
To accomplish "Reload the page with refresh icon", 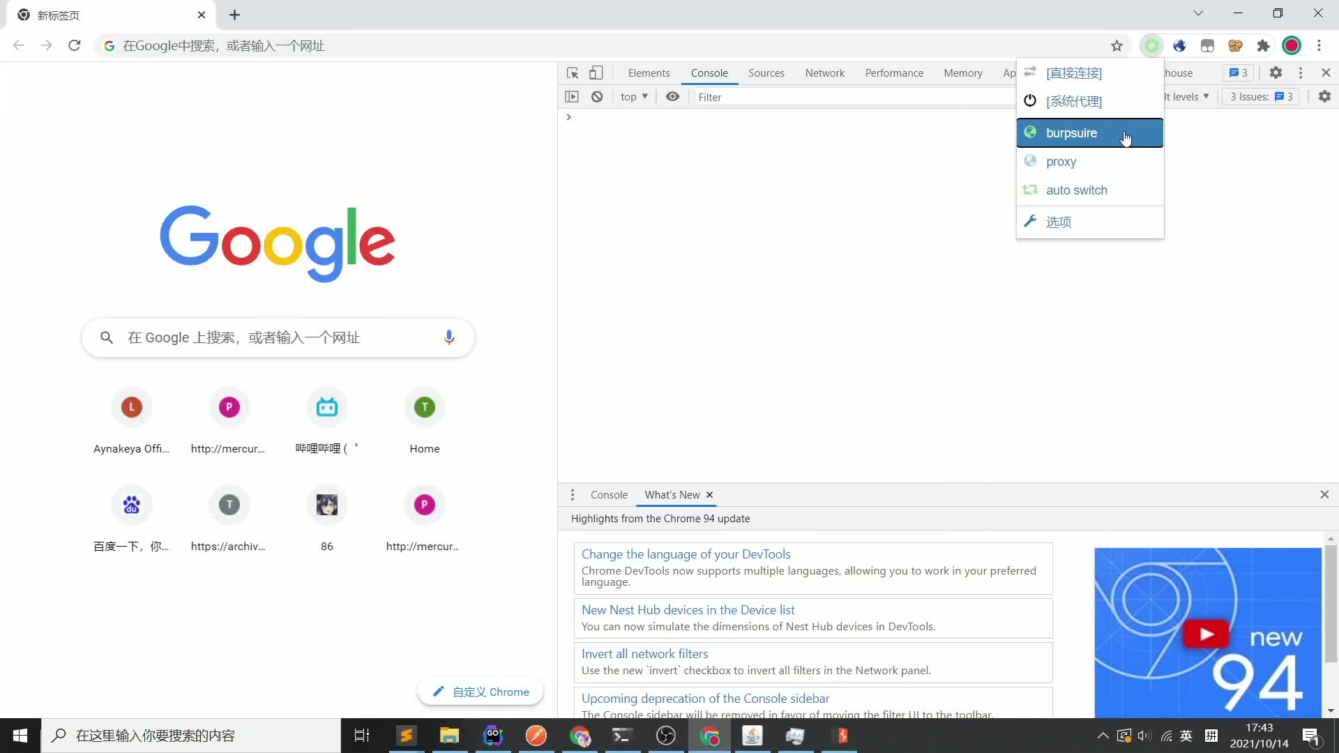I will (75, 46).
